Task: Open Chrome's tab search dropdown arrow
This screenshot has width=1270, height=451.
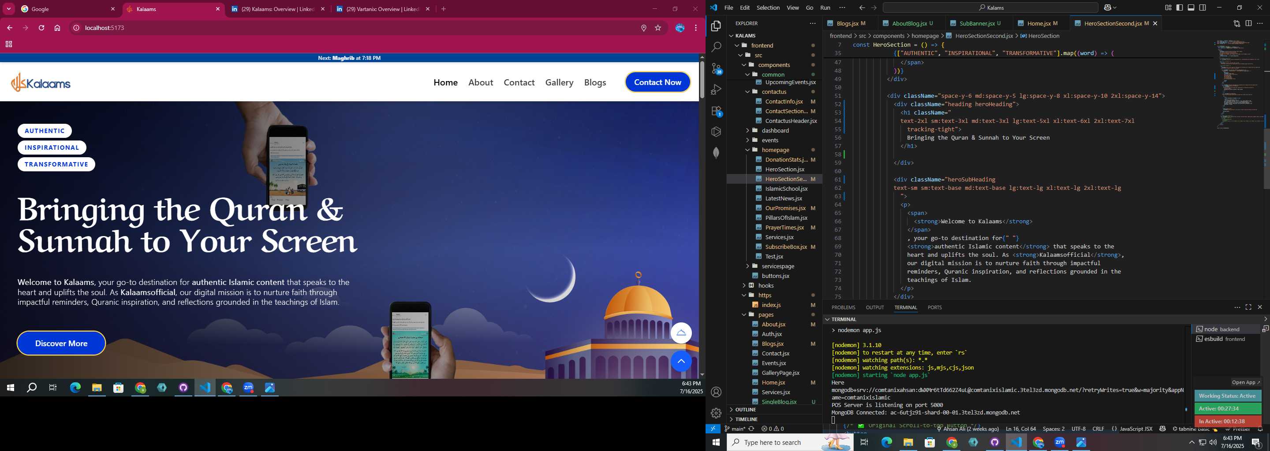Action: click(8, 9)
